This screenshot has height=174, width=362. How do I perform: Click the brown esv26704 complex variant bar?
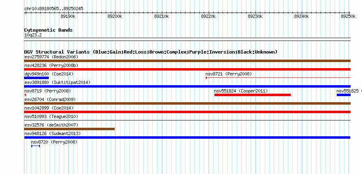tap(187, 103)
